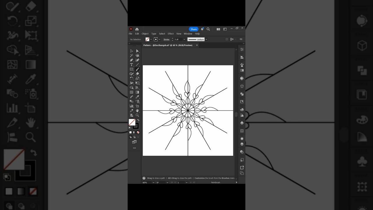Choose the Magic Wand tool
The width and height of the screenshot is (373, 210).
pyautogui.click(x=131, y=55)
